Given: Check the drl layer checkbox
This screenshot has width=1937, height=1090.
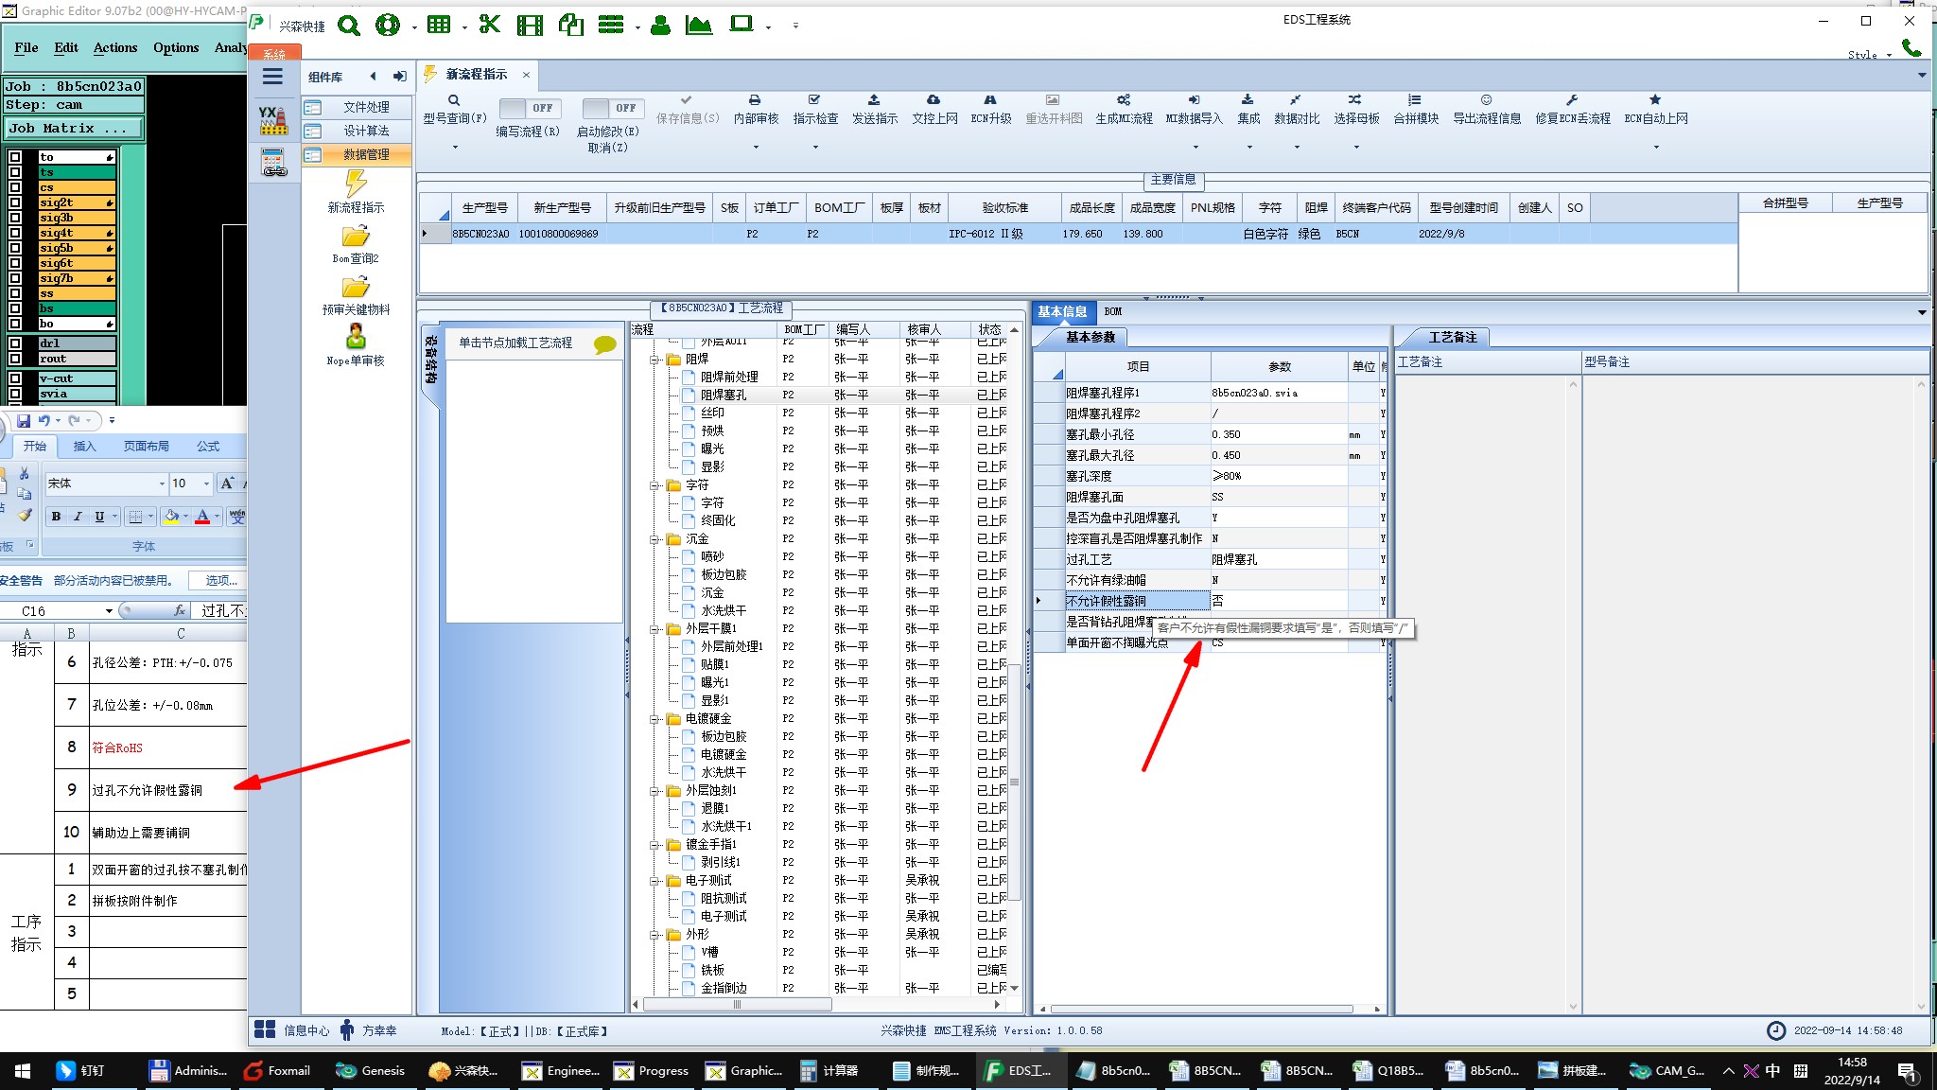Looking at the screenshot, I should coord(15,343).
